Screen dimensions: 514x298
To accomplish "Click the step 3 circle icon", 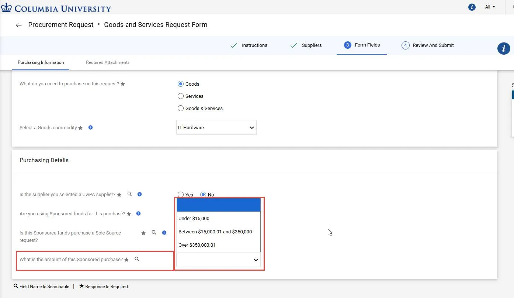I will [347, 45].
